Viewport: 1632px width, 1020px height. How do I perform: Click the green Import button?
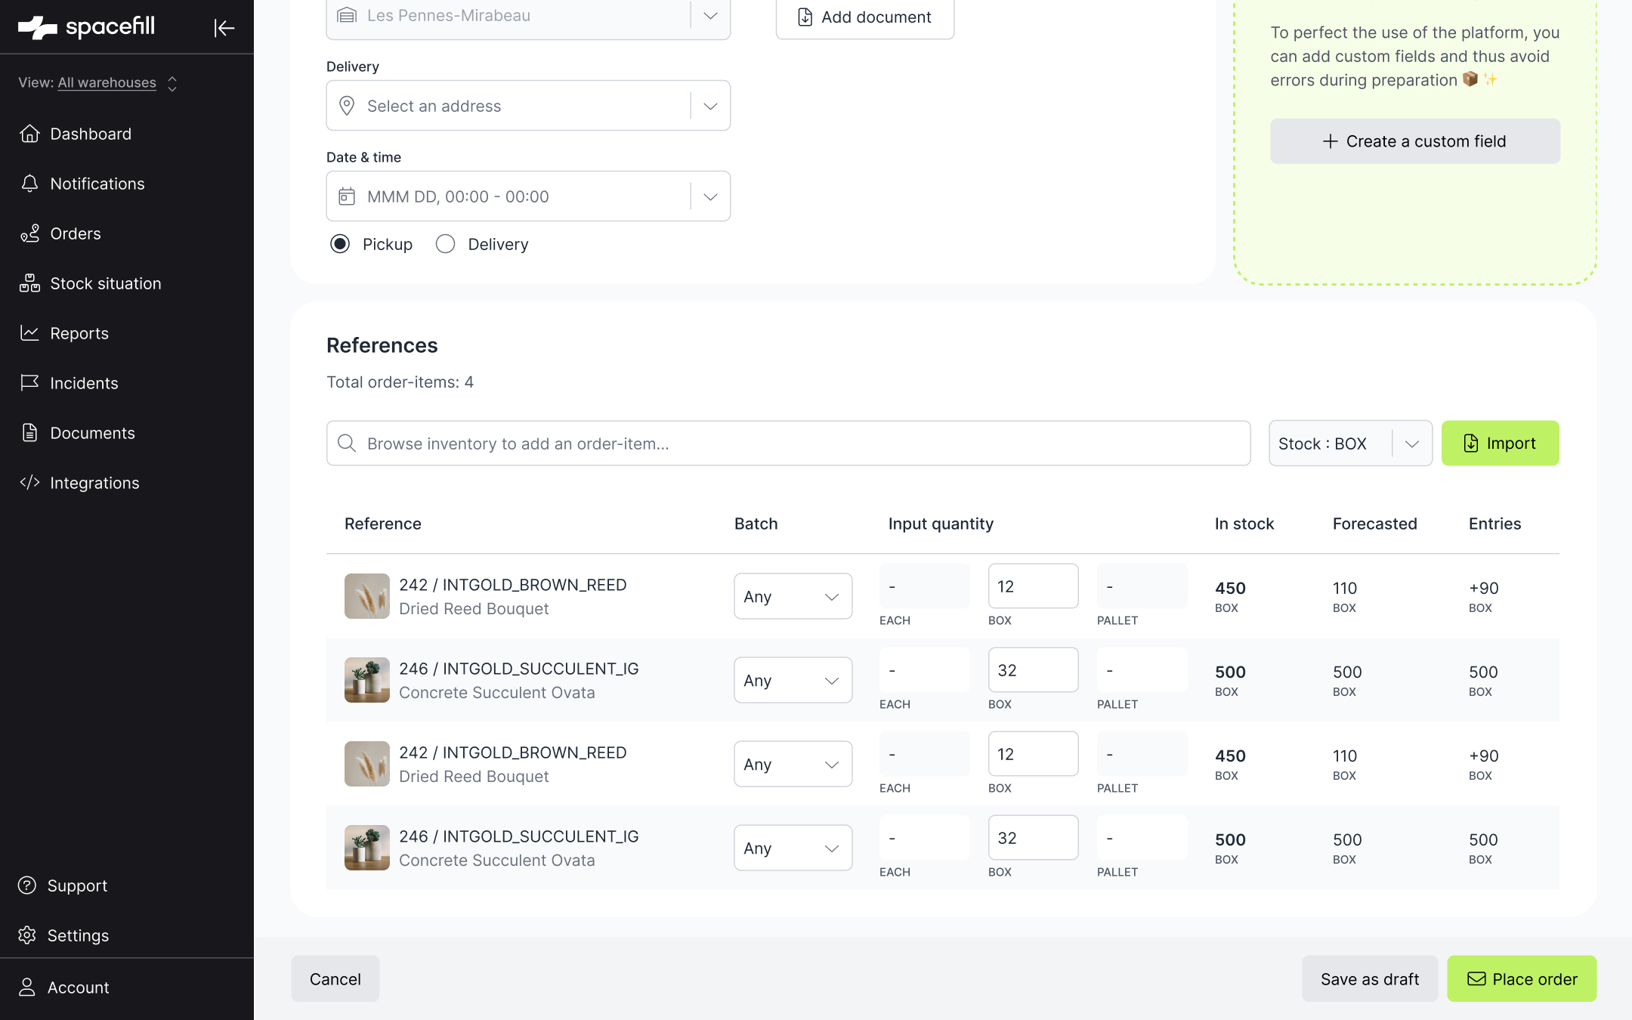tap(1501, 444)
